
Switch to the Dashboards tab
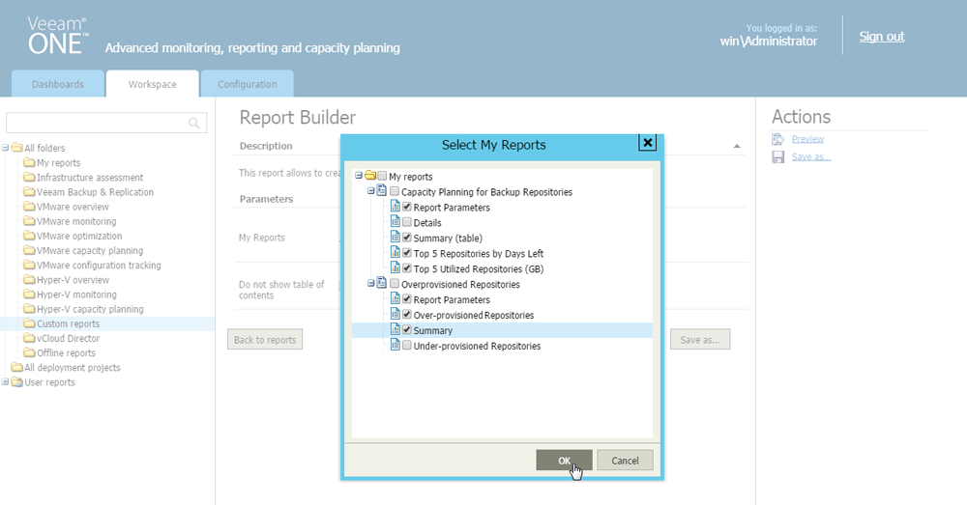(x=57, y=84)
